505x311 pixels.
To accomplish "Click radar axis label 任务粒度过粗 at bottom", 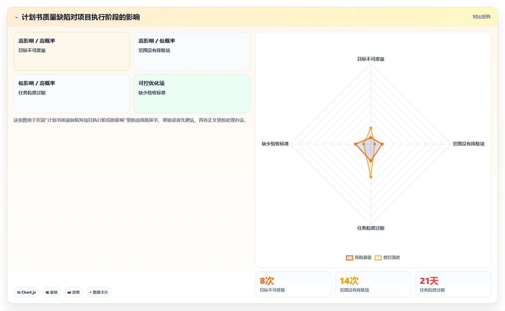I will click(x=371, y=228).
